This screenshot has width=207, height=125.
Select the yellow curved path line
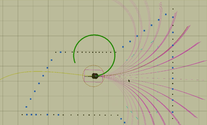point(39,72)
